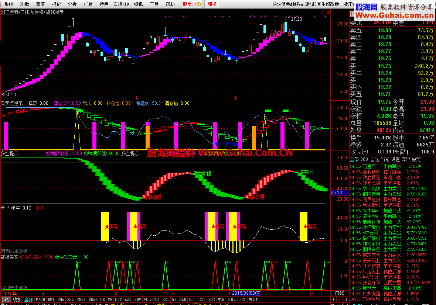
Task: Select the DMA indicator
Action: (x=61, y=299)
